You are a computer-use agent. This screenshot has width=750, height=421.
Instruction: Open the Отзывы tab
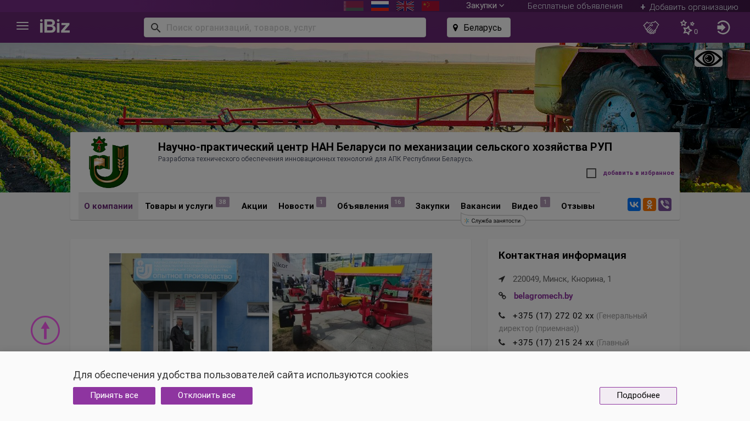click(x=578, y=206)
